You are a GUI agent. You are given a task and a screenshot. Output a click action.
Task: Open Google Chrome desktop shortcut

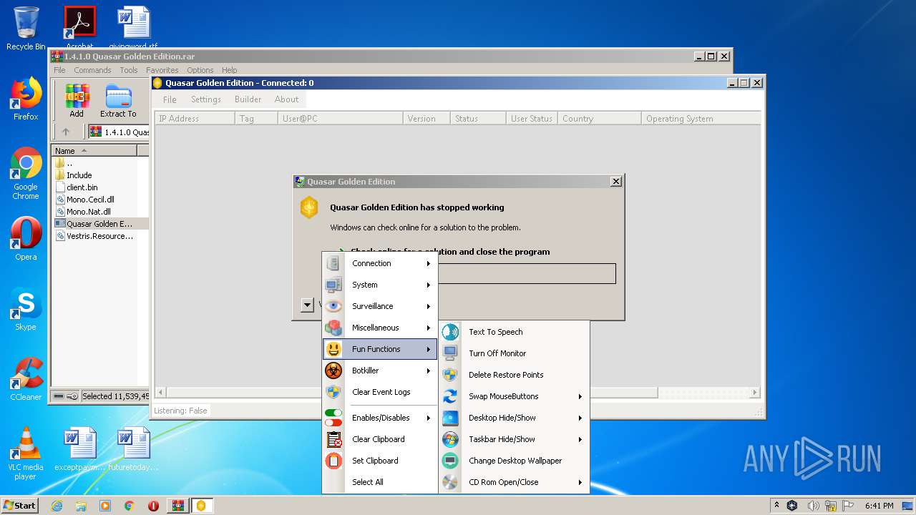click(26, 174)
